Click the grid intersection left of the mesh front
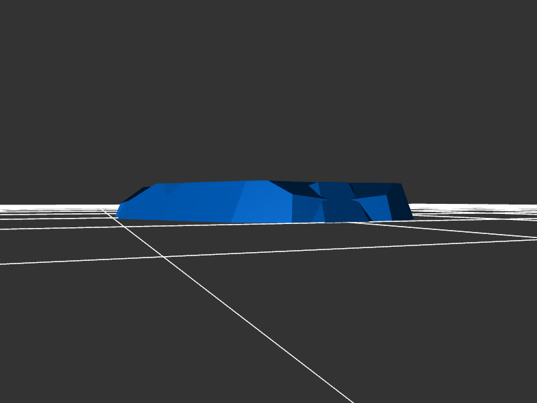Image resolution: width=537 pixels, height=403 pixels. (163, 257)
